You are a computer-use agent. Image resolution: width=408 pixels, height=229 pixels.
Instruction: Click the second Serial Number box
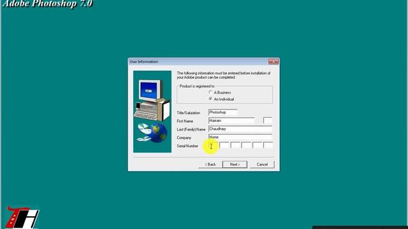224,146
